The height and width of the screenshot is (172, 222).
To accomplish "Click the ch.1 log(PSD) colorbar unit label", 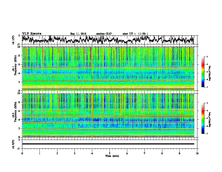I will (x=210, y=73).
